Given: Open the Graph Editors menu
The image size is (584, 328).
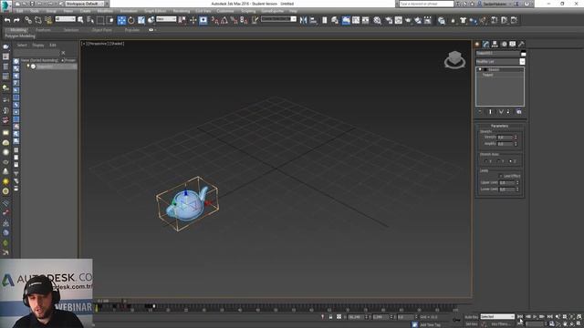Looking at the screenshot, I should 155,11.
